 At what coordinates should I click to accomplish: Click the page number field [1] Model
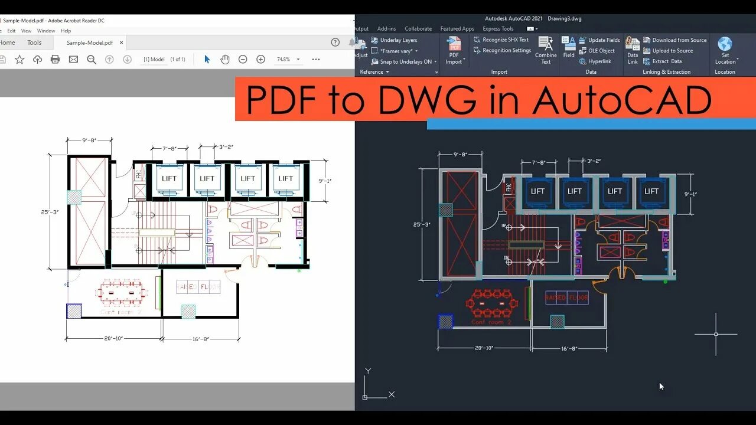(x=154, y=59)
